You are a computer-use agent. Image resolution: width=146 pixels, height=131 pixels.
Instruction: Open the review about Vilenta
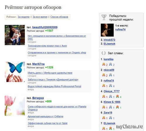50,73
